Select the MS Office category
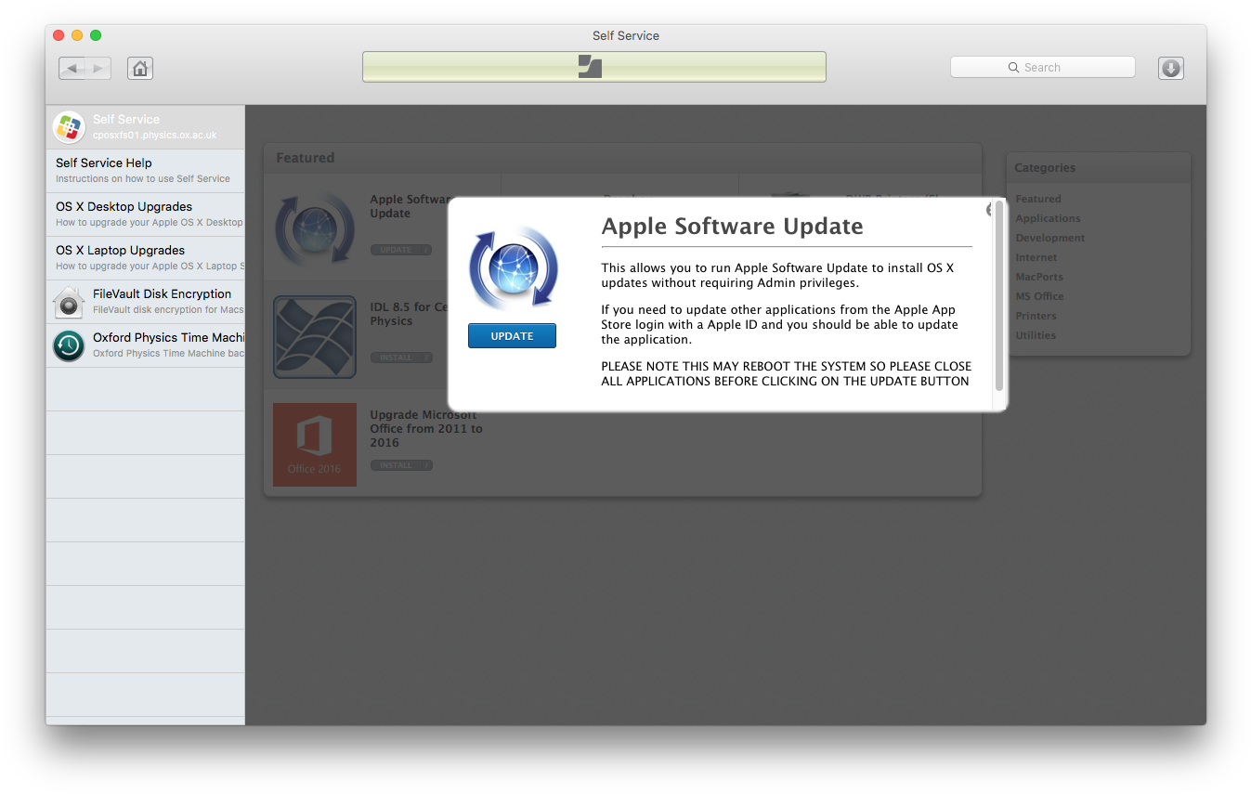 pos(1039,296)
